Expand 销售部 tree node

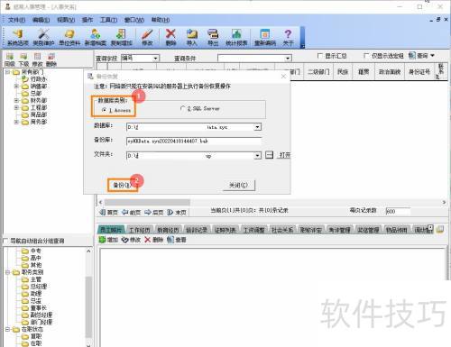16,87
